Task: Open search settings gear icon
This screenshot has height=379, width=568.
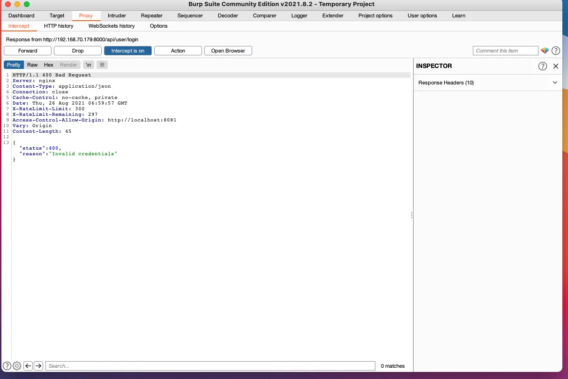Action: pos(17,366)
